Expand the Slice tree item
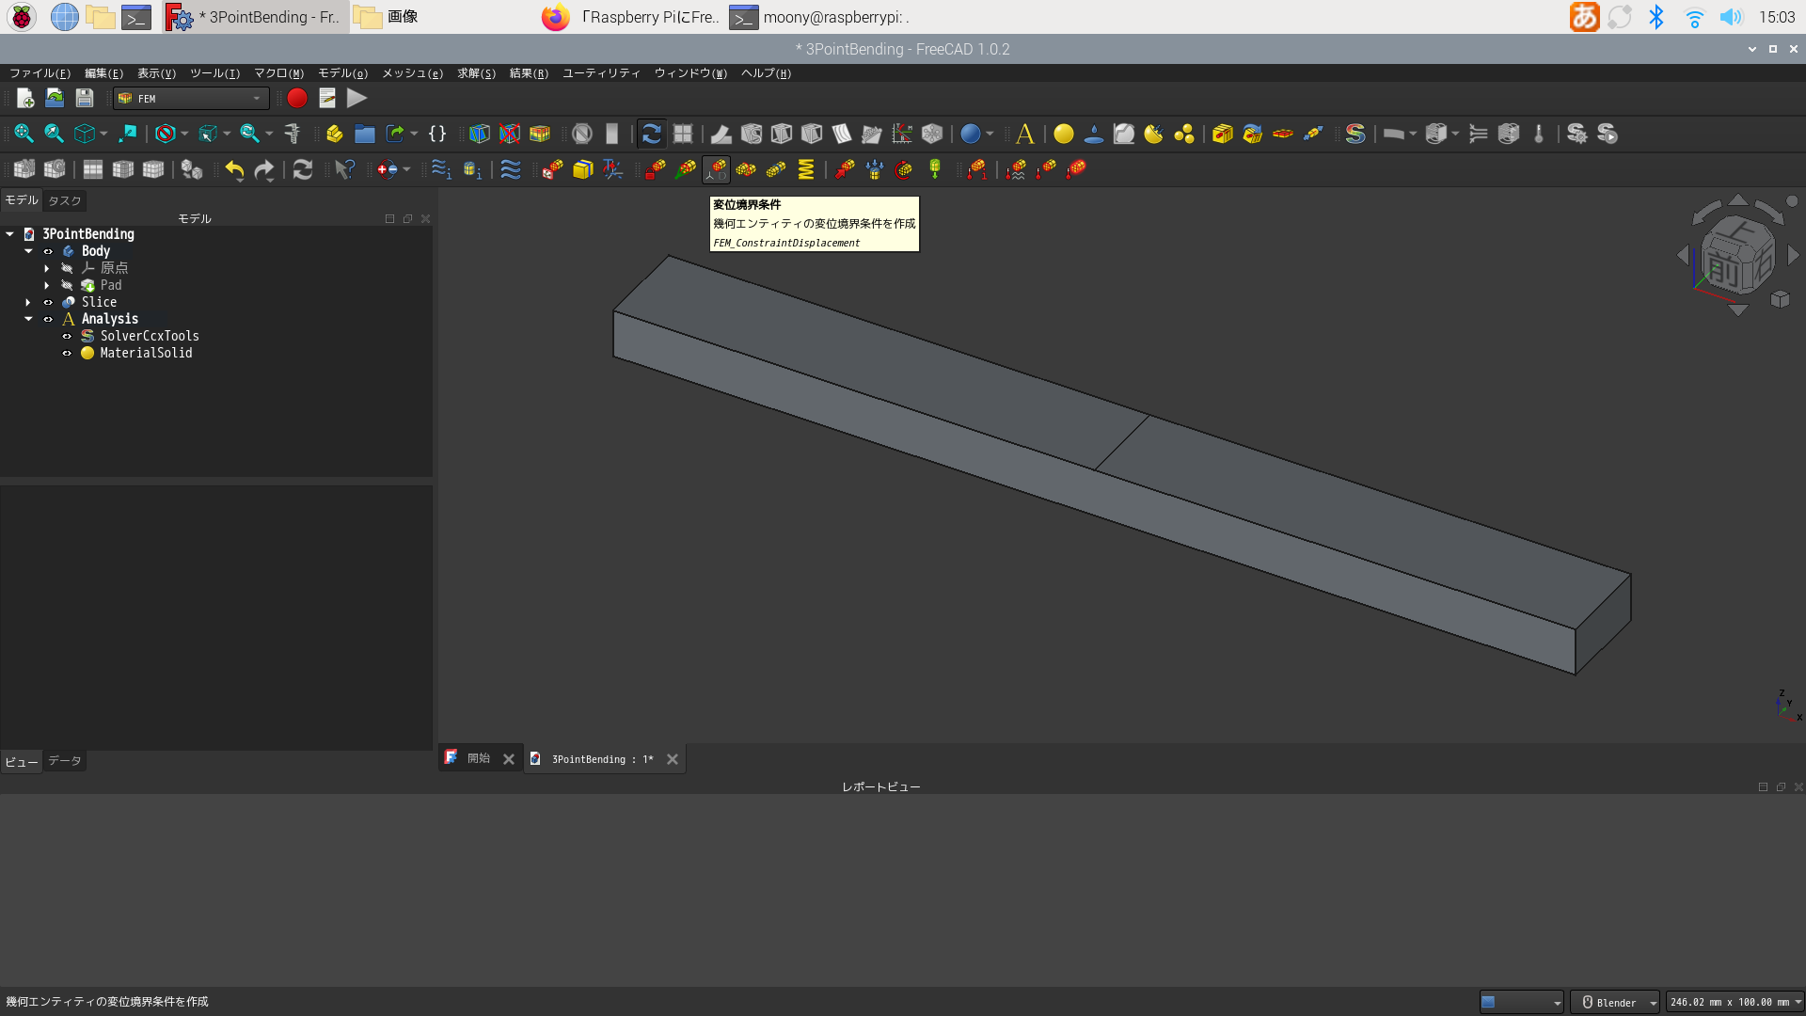The height and width of the screenshot is (1016, 1806). (28, 302)
